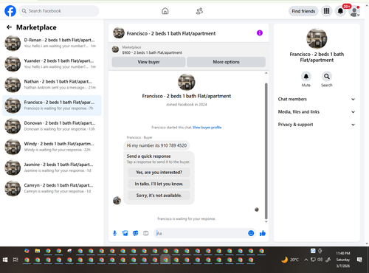
Task: Click Find friends button
Action: pos(303,11)
